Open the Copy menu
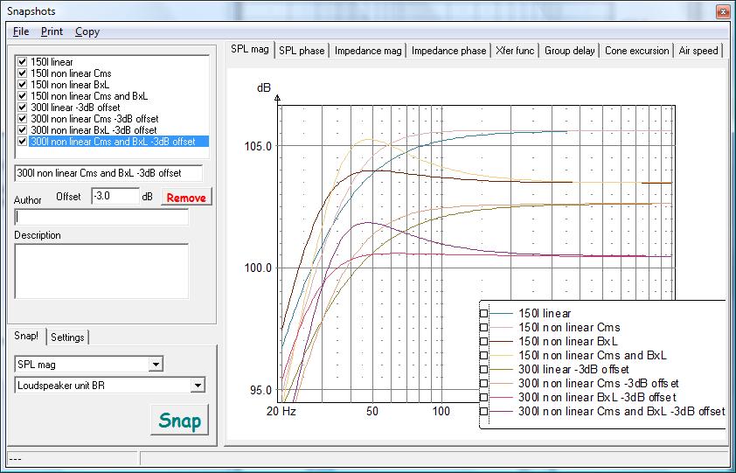This screenshot has width=736, height=473. [x=87, y=31]
